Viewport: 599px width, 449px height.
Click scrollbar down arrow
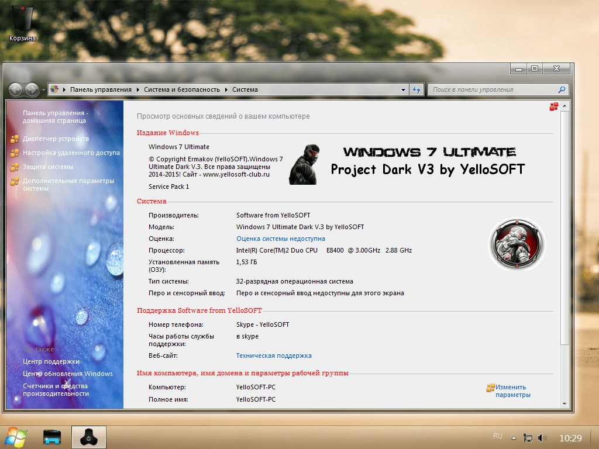pos(564,403)
